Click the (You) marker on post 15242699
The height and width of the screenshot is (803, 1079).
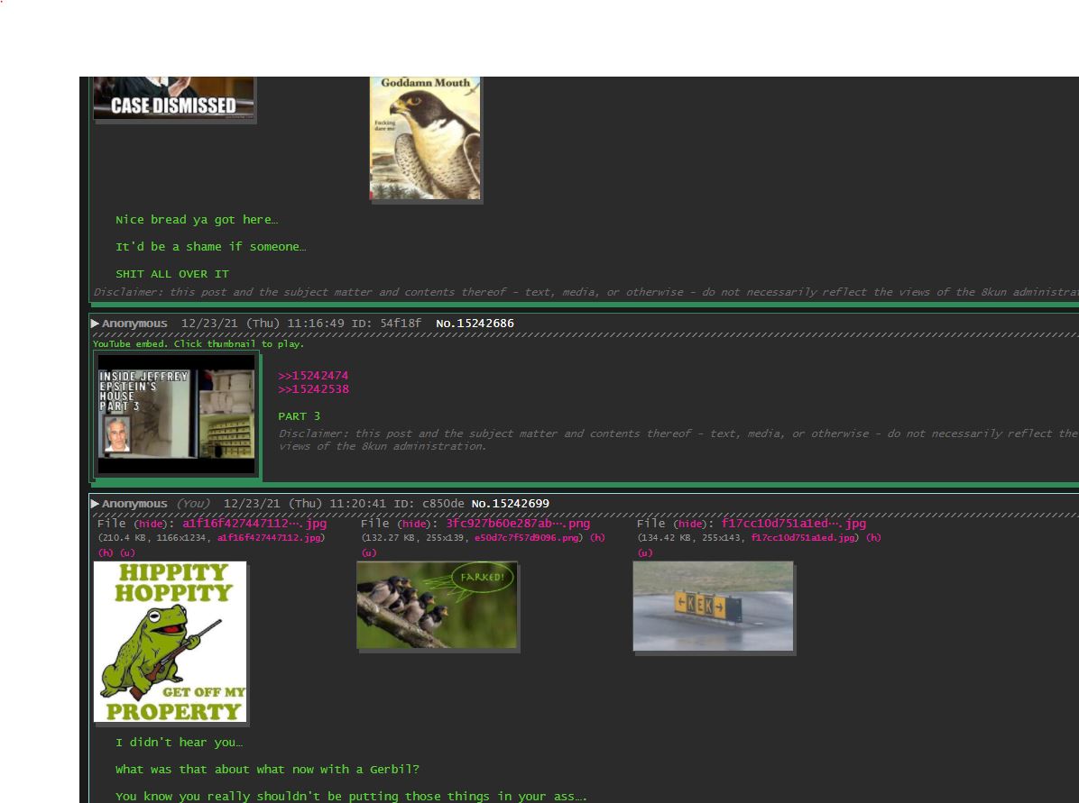[x=193, y=503]
